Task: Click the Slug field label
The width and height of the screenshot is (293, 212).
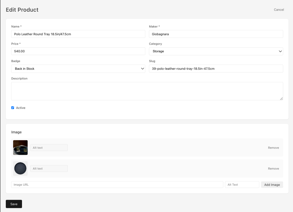Action: (152, 61)
